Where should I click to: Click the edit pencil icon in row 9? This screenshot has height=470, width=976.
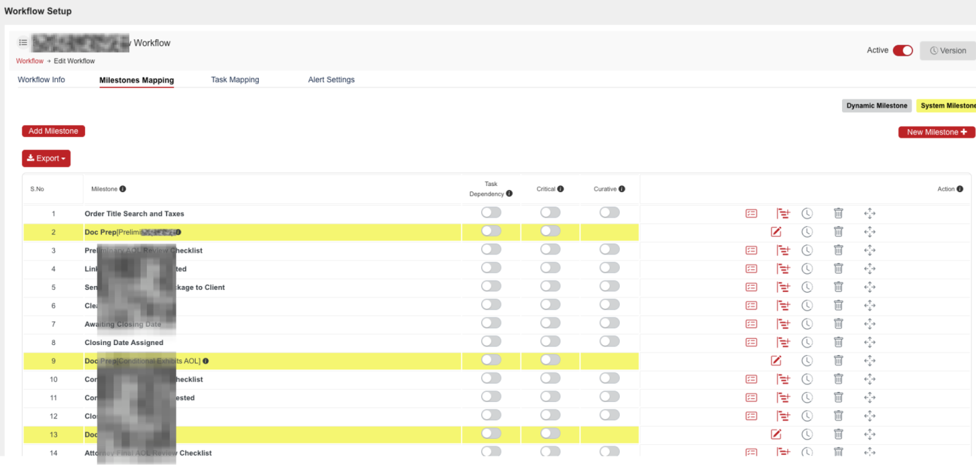tap(776, 361)
